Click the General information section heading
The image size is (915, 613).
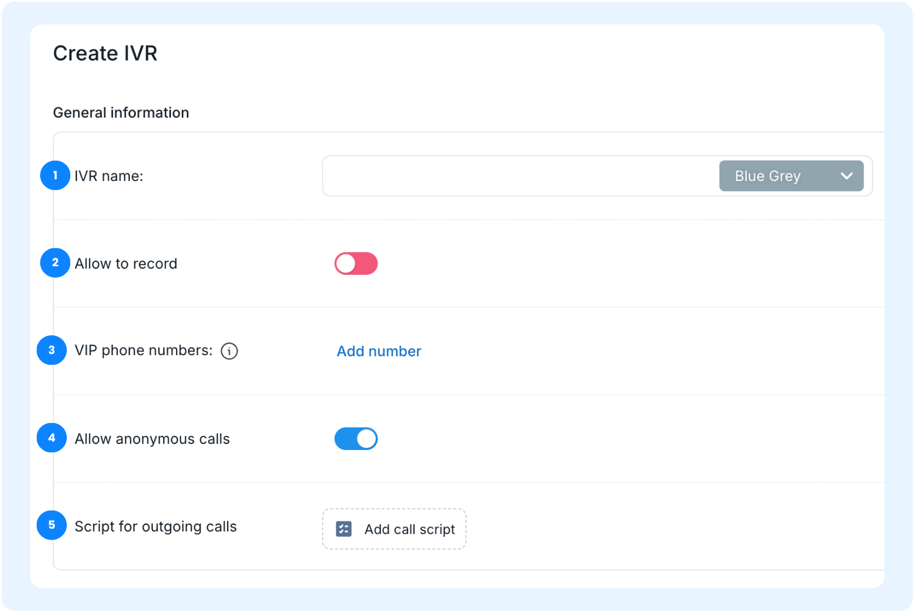click(121, 113)
